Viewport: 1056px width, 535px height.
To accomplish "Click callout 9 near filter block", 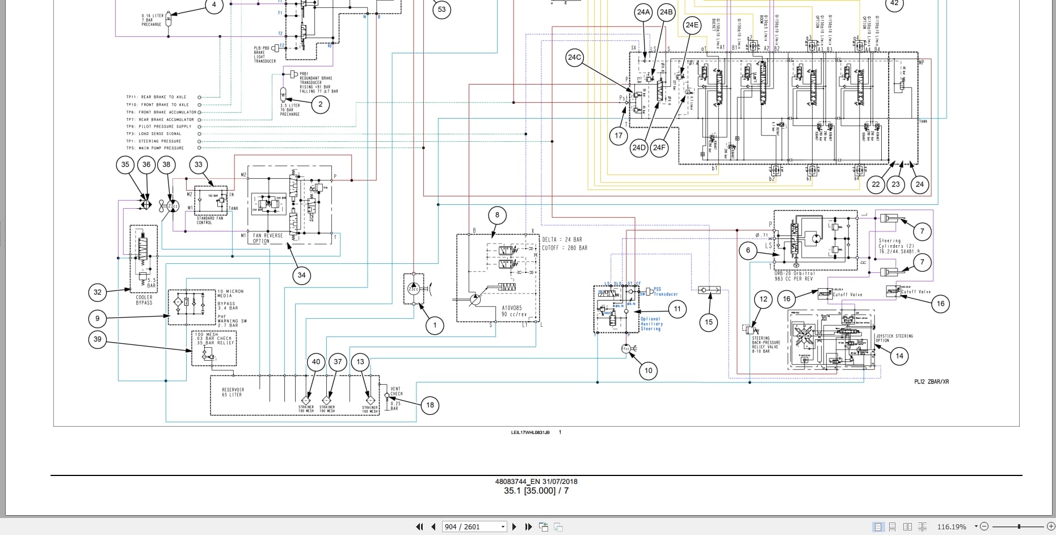I will (x=98, y=318).
